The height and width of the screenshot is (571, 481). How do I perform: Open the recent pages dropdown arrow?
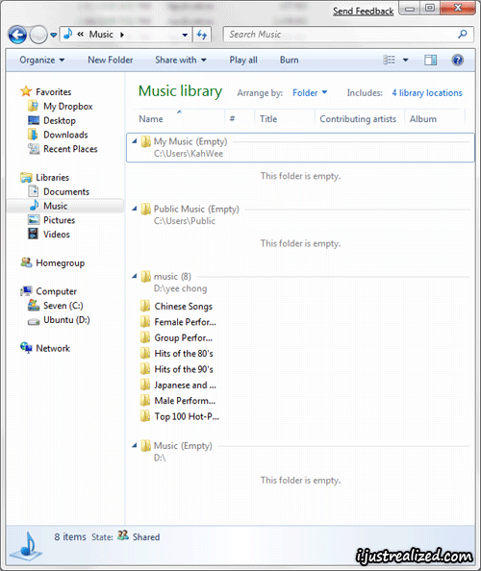[54, 35]
